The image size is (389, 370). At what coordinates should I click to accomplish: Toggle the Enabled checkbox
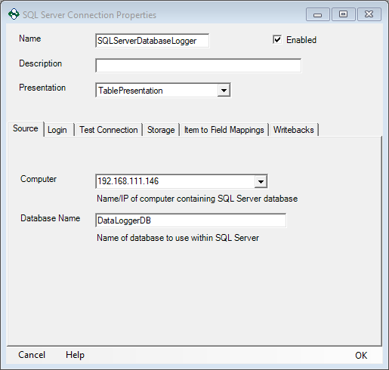pos(277,40)
